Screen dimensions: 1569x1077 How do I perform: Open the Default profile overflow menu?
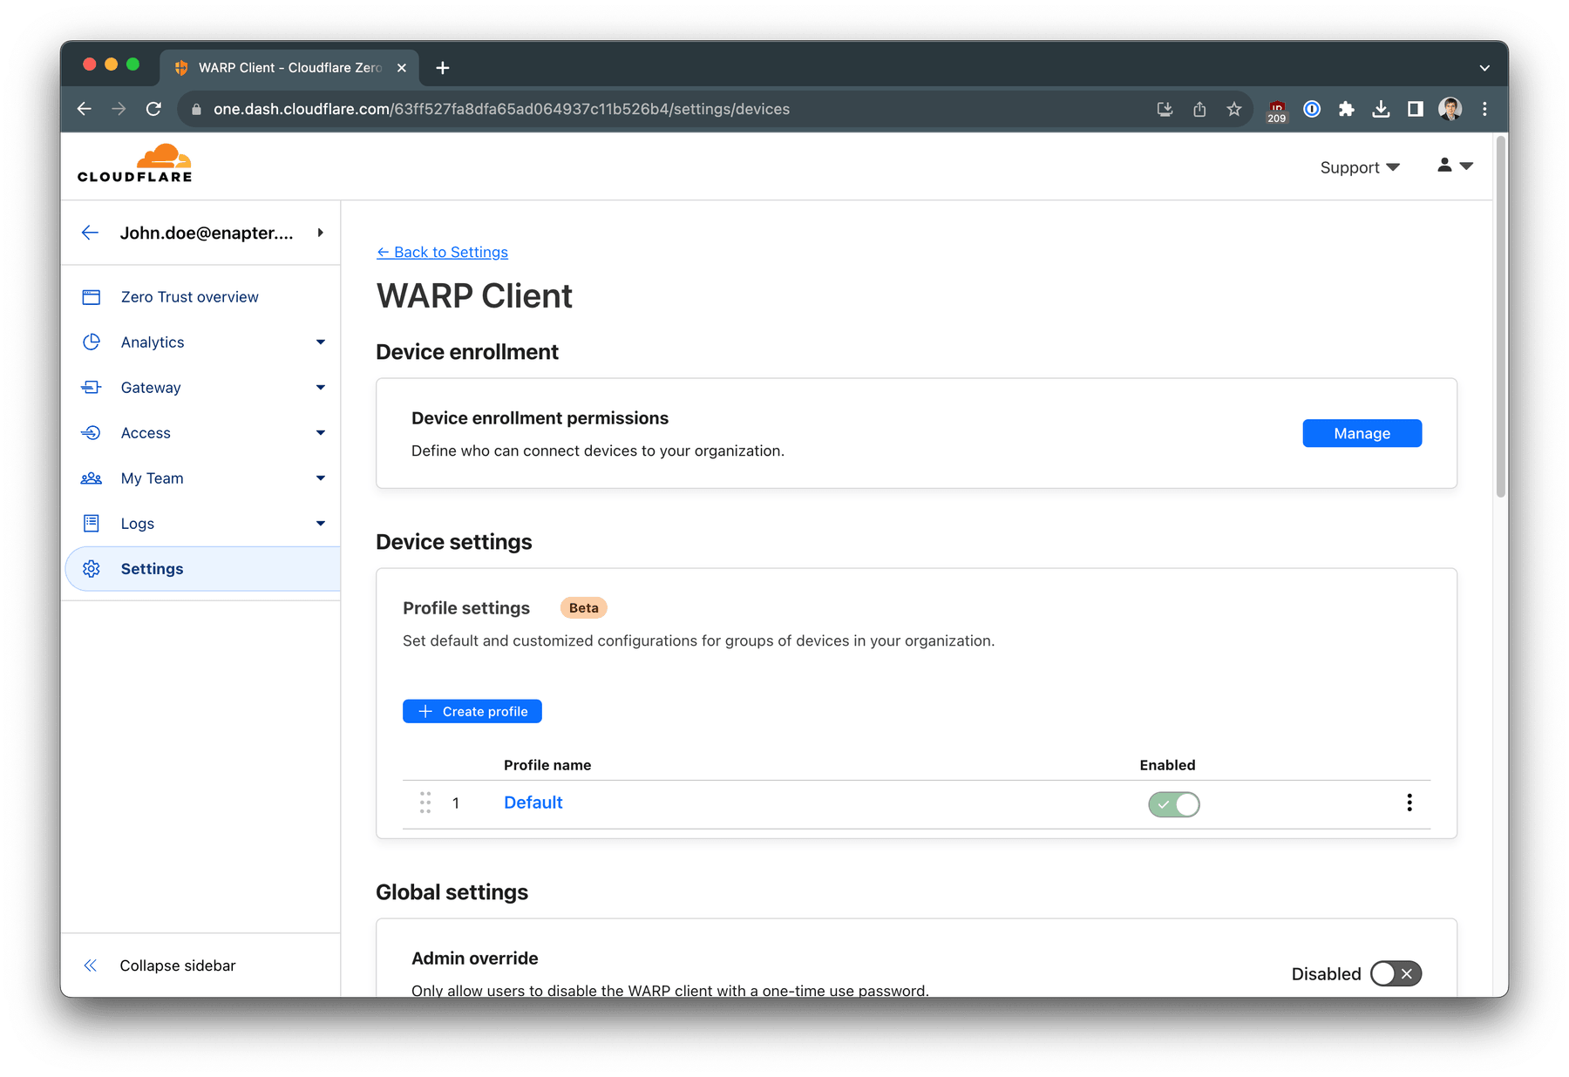pyautogui.click(x=1409, y=803)
